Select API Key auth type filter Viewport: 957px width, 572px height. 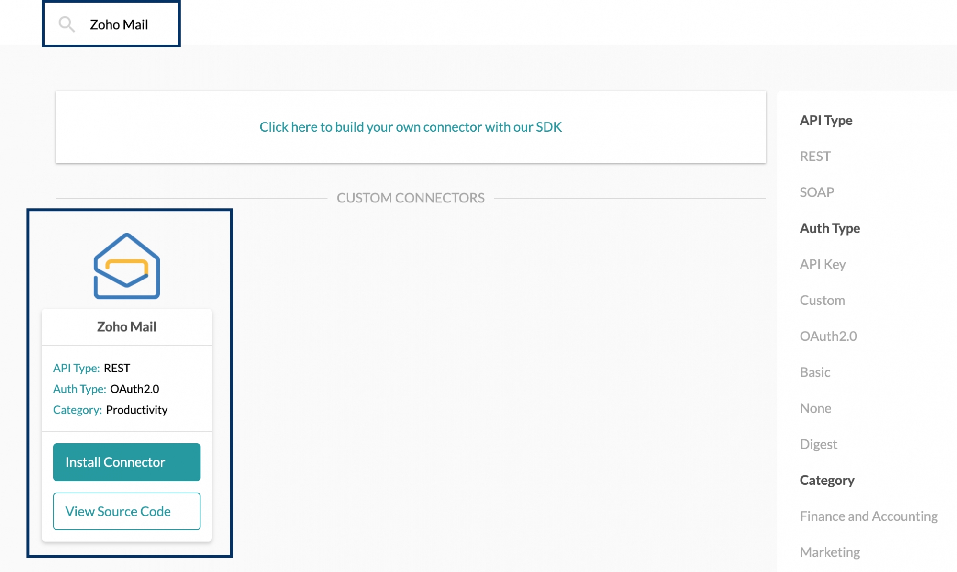tap(823, 264)
